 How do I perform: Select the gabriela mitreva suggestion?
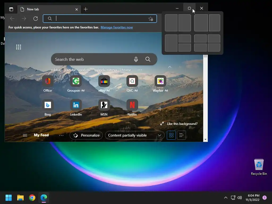click(105, 70)
